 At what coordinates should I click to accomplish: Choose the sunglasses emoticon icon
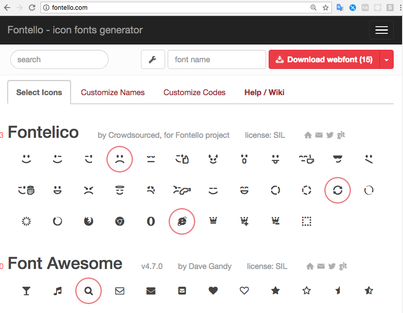338,159
